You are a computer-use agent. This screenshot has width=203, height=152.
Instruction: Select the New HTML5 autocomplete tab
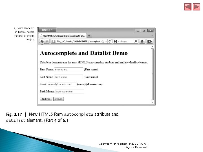point(63,35)
